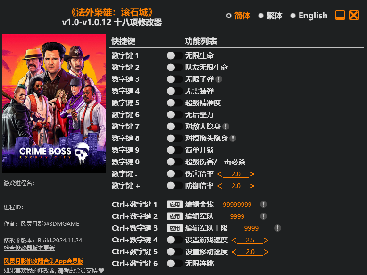Image resolution: width=367 pixels, height=275 pixels.
Task: Decrease 设置移动速度 with left arrow
Action: point(234,252)
